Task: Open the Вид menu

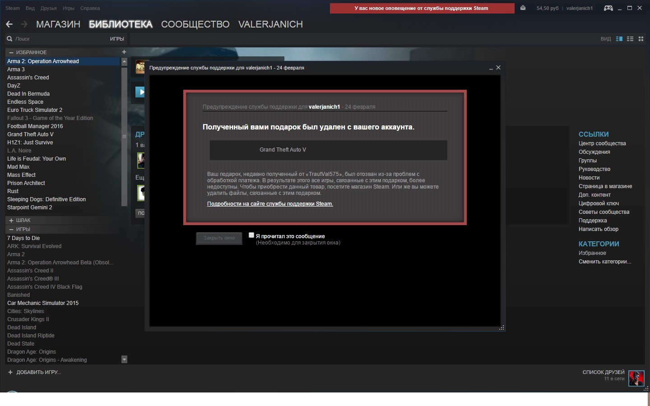Action: (x=30, y=8)
